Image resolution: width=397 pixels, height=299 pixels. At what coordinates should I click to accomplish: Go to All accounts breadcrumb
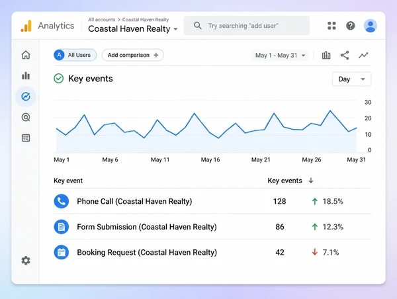click(101, 19)
